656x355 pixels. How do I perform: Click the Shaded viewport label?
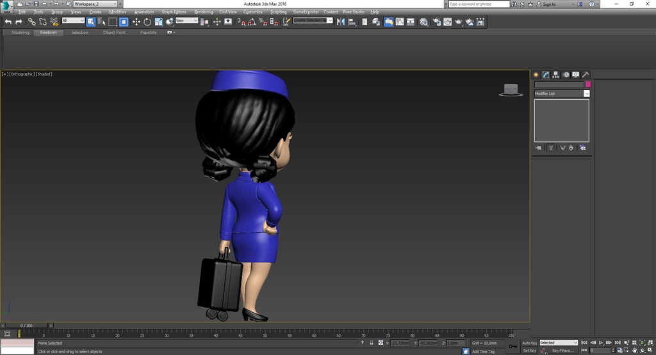tap(44, 74)
